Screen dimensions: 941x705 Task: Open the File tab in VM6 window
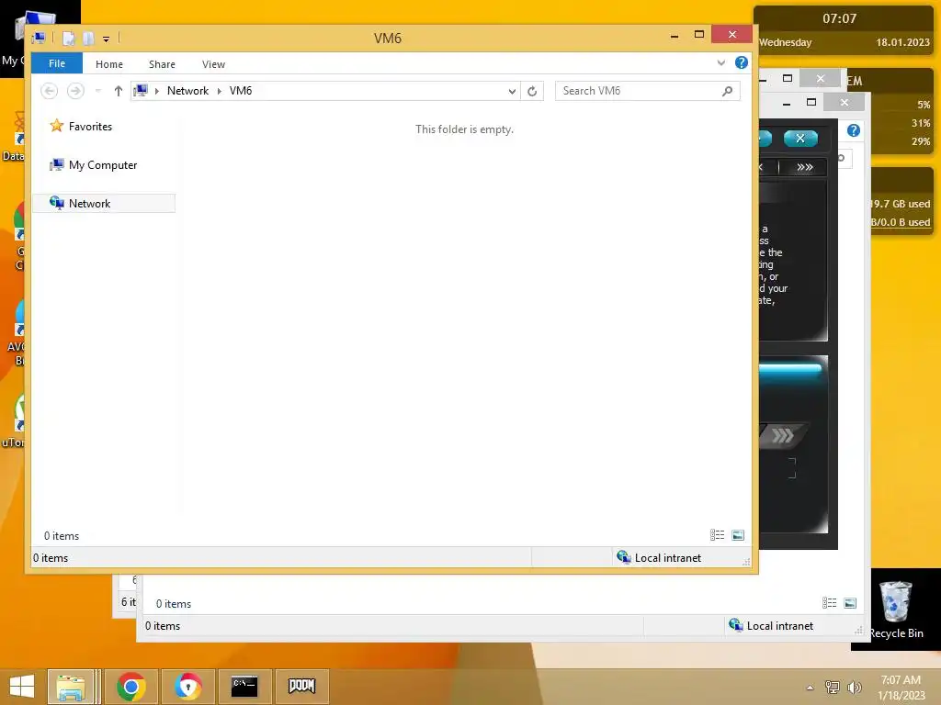(x=57, y=63)
